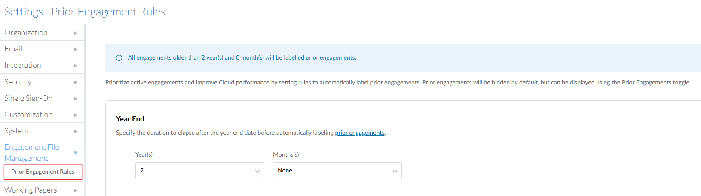
Task: Expand the Single Sign-On arrow
Action: (x=76, y=99)
